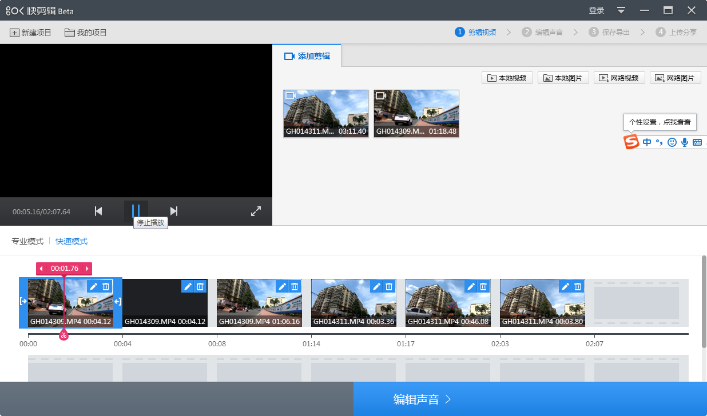707x416 pixels.
Task: Jump to the previous clip
Action: (98, 211)
